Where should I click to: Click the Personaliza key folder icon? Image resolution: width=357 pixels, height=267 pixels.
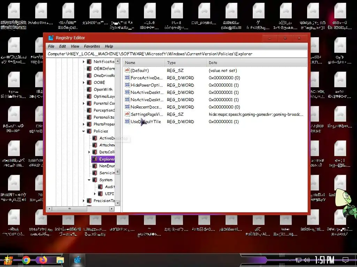click(89, 118)
